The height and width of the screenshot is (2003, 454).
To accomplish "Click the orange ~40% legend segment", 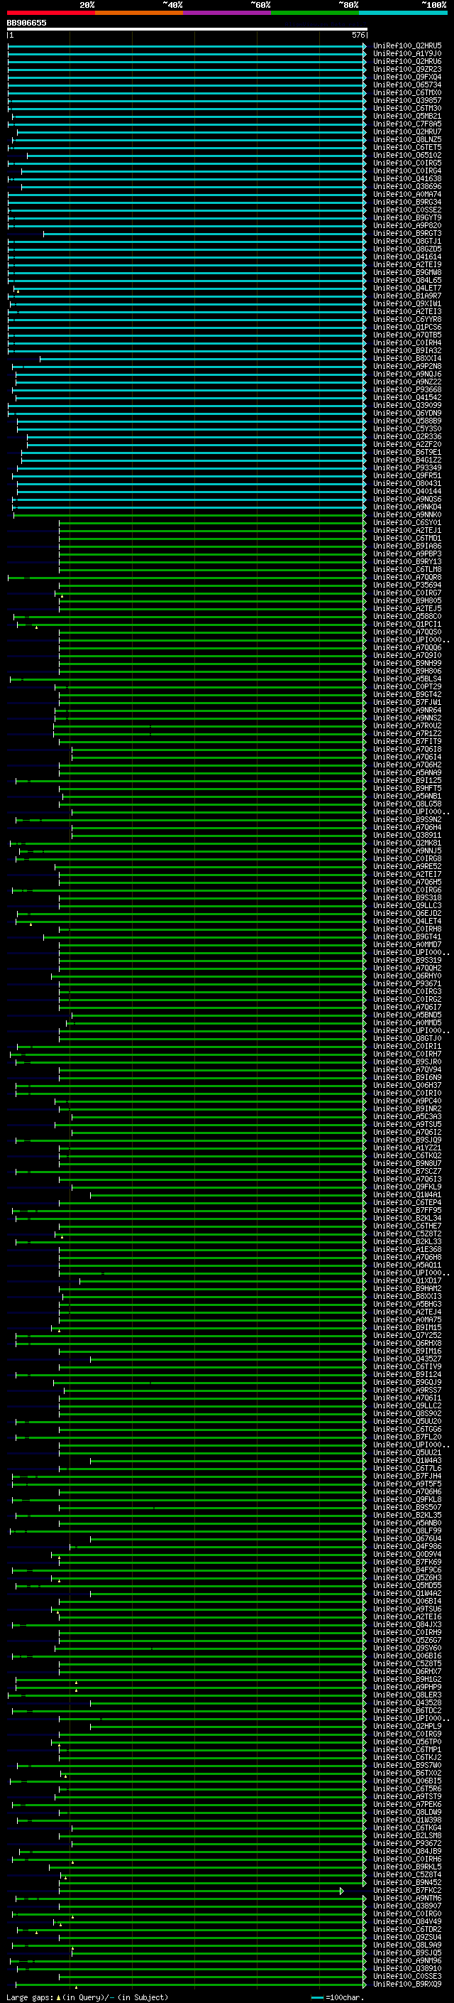I will click(139, 13).
